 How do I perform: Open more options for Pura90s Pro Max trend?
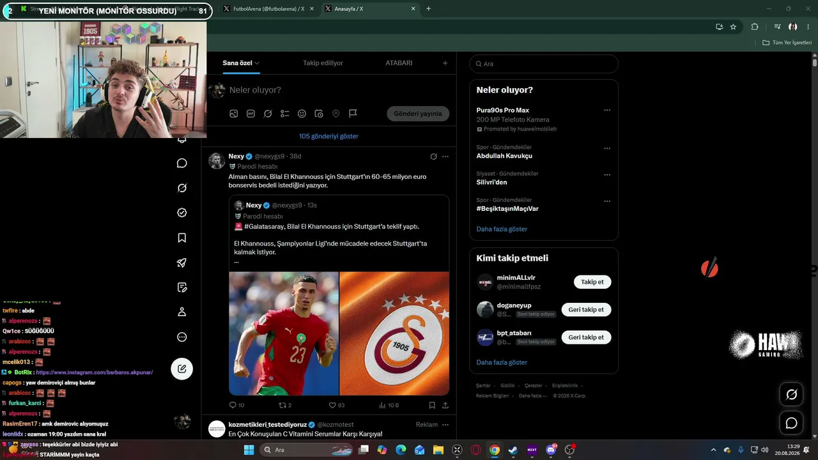(607, 110)
